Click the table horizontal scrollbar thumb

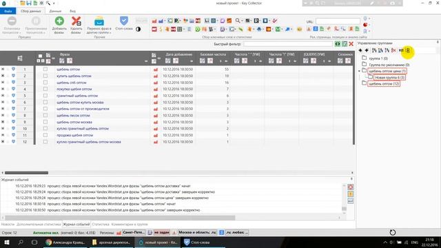26,173
